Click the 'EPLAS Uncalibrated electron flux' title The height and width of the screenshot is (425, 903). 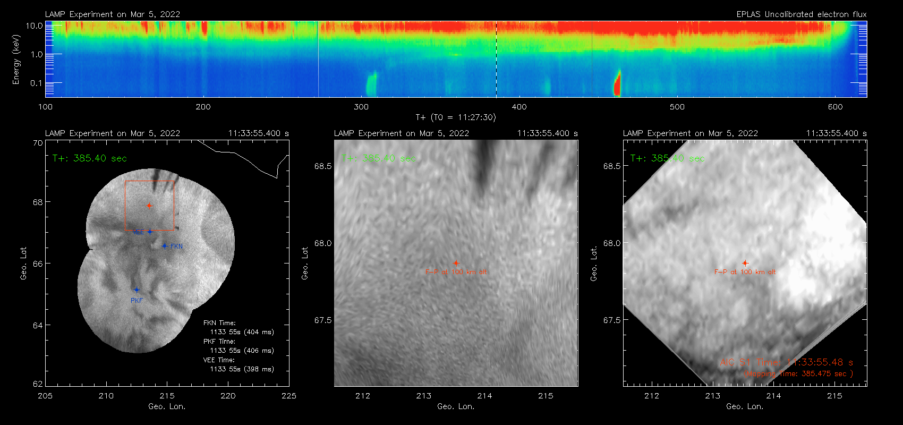pyautogui.click(x=802, y=14)
